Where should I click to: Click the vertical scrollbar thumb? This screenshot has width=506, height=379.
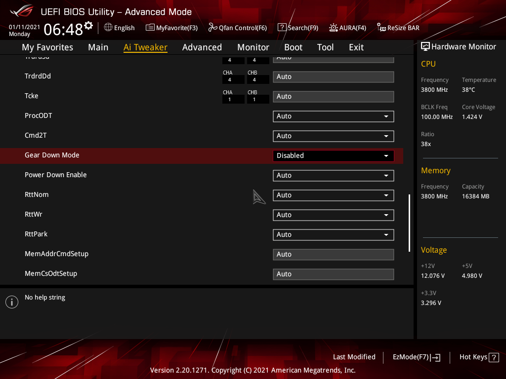[x=409, y=223]
